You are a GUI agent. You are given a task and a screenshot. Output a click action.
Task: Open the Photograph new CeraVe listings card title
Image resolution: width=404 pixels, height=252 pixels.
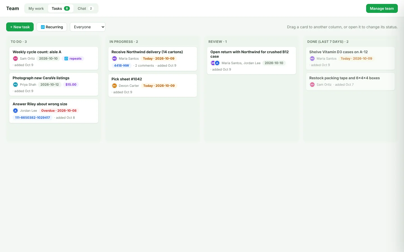(41, 78)
